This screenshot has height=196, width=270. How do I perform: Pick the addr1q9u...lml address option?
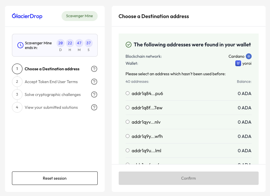(x=127, y=150)
